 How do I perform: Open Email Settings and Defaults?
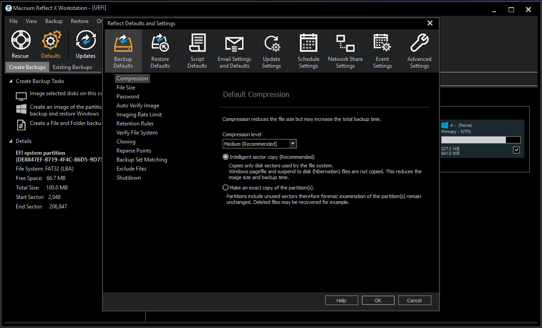(234, 51)
